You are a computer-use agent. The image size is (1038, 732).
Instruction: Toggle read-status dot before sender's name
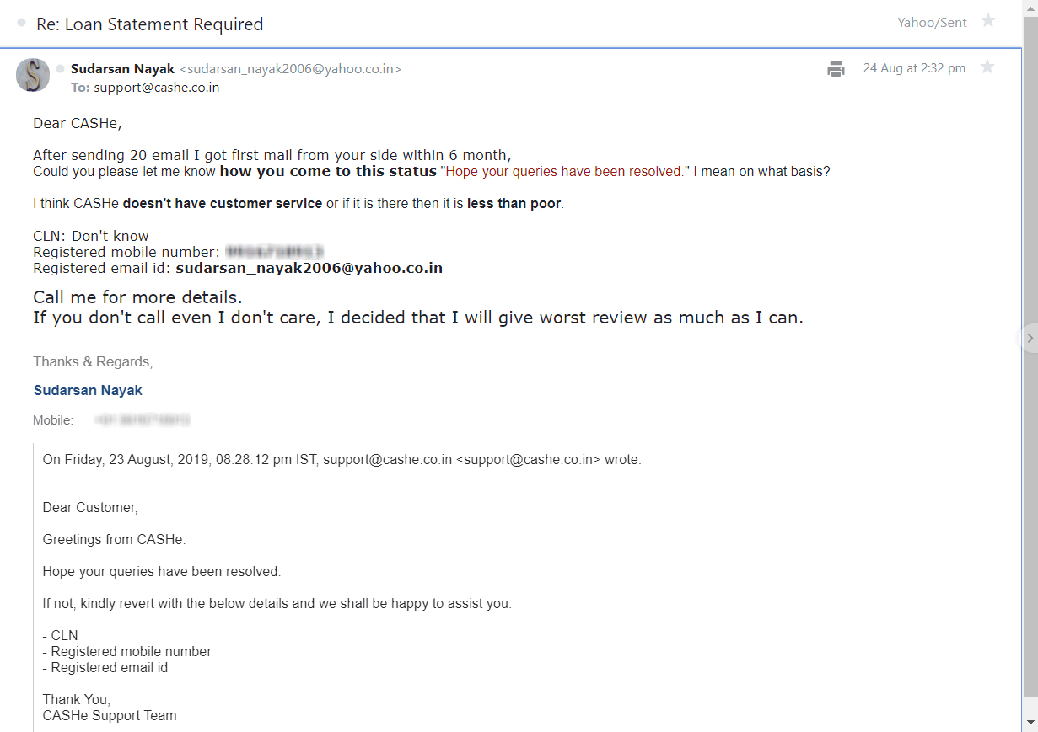(61, 68)
